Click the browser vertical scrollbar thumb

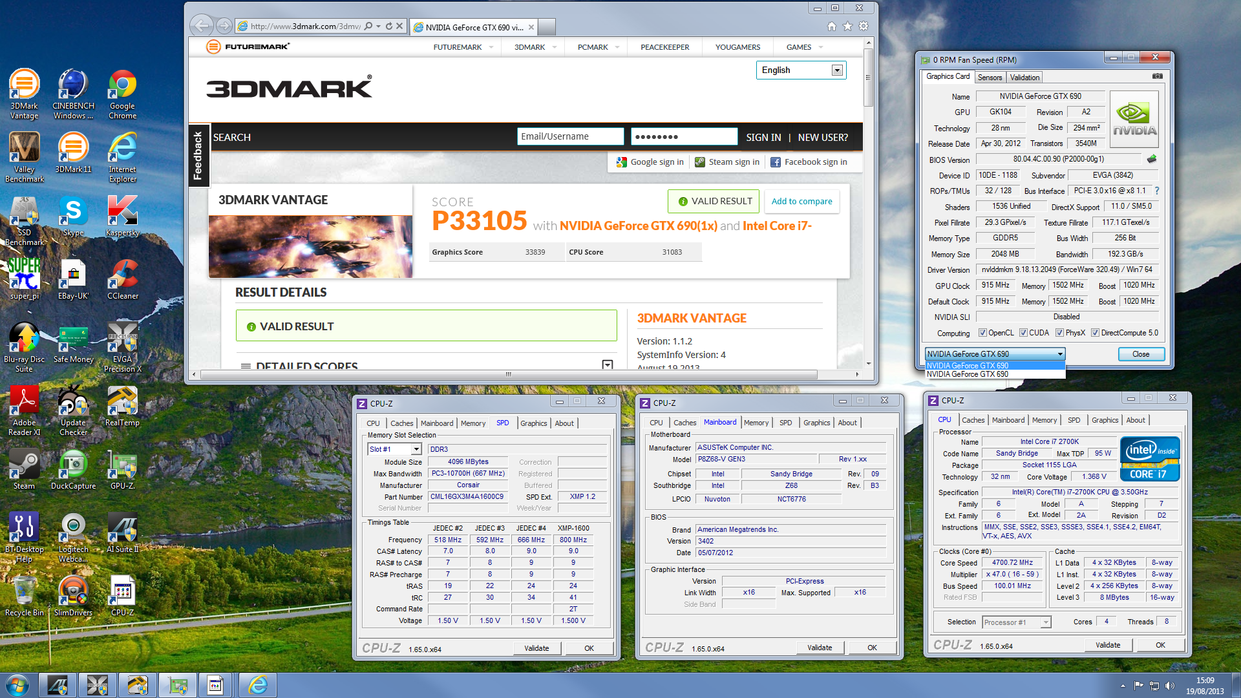[x=868, y=78]
